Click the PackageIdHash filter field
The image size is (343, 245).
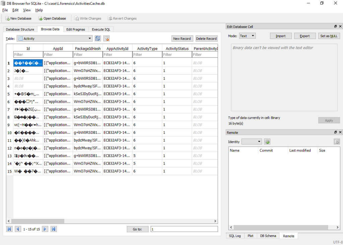point(87,55)
